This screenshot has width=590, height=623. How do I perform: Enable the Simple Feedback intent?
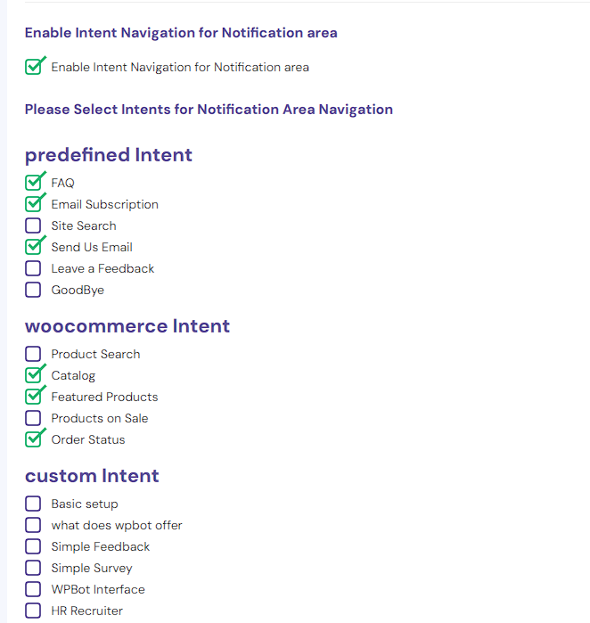pyautogui.click(x=33, y=546)
